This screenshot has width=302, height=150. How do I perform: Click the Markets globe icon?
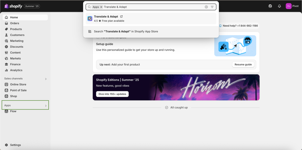click(x=6, y=59)
